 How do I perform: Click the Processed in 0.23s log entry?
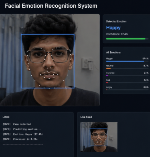pos(20,139)
